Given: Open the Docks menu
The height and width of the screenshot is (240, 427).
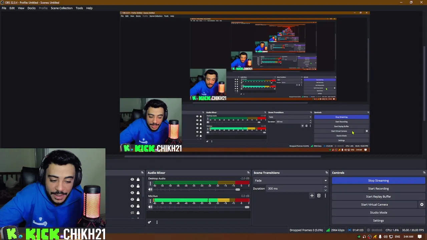Looking at the screenshot, I should pyautogui.click(x=31, y=8).
